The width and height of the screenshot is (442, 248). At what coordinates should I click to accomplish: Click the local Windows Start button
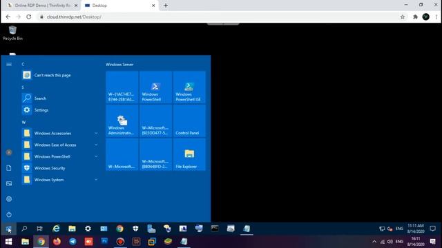[8, 242]
